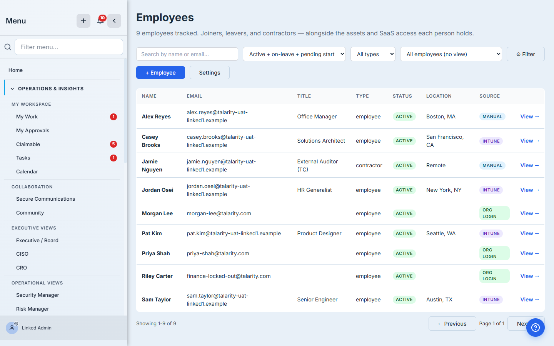Image resolution: width=554 pixels, height=346 pixels.
Task: Click the contractor type cell
Action: (369, 165)
